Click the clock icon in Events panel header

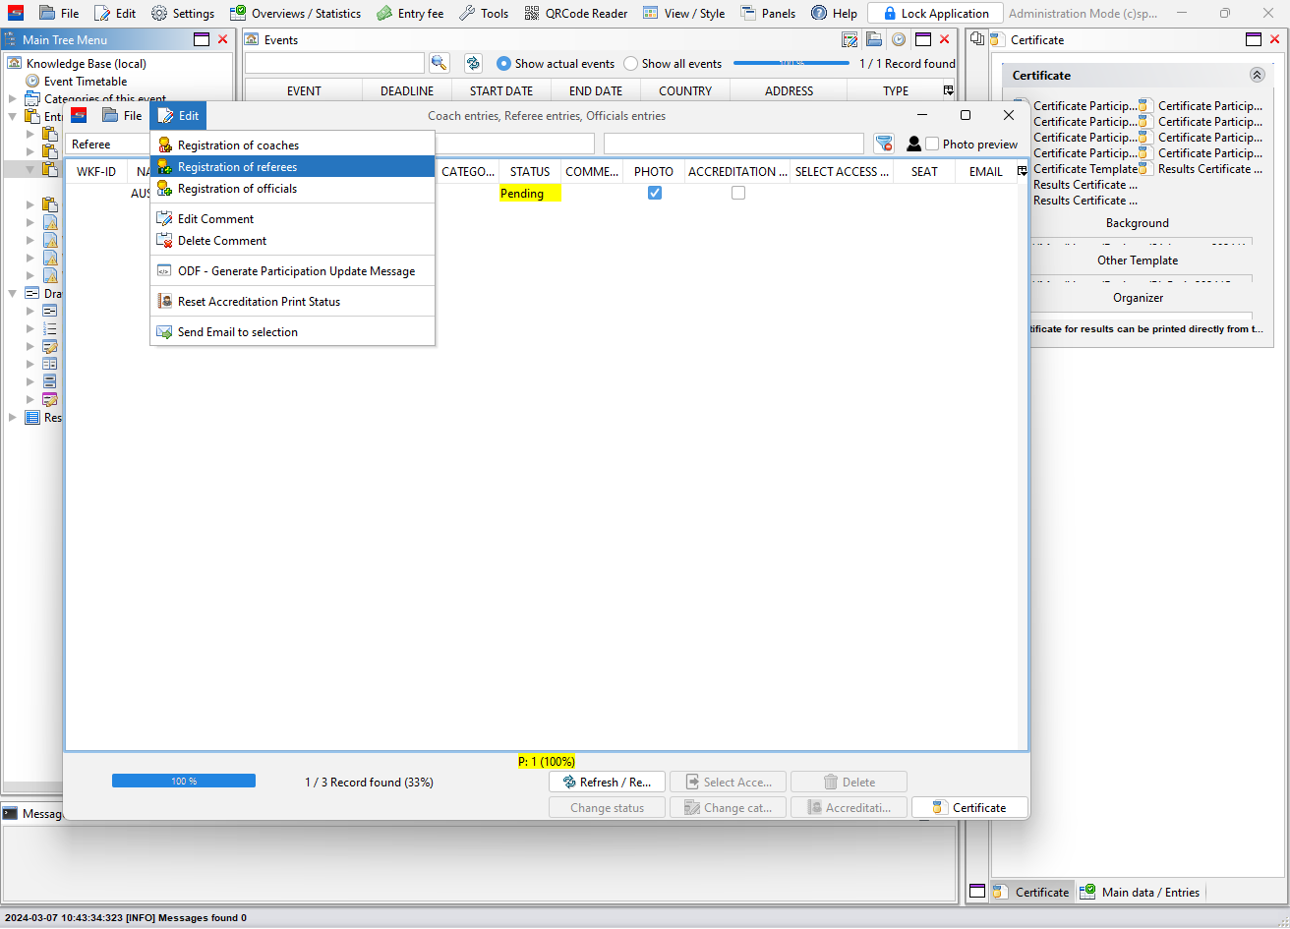898,39
